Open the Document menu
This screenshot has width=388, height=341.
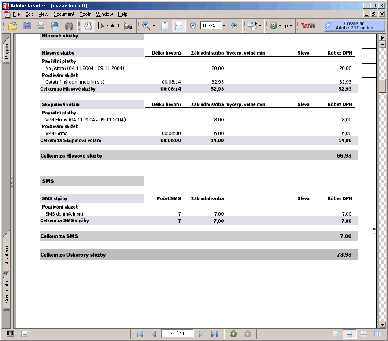point(64,14)
